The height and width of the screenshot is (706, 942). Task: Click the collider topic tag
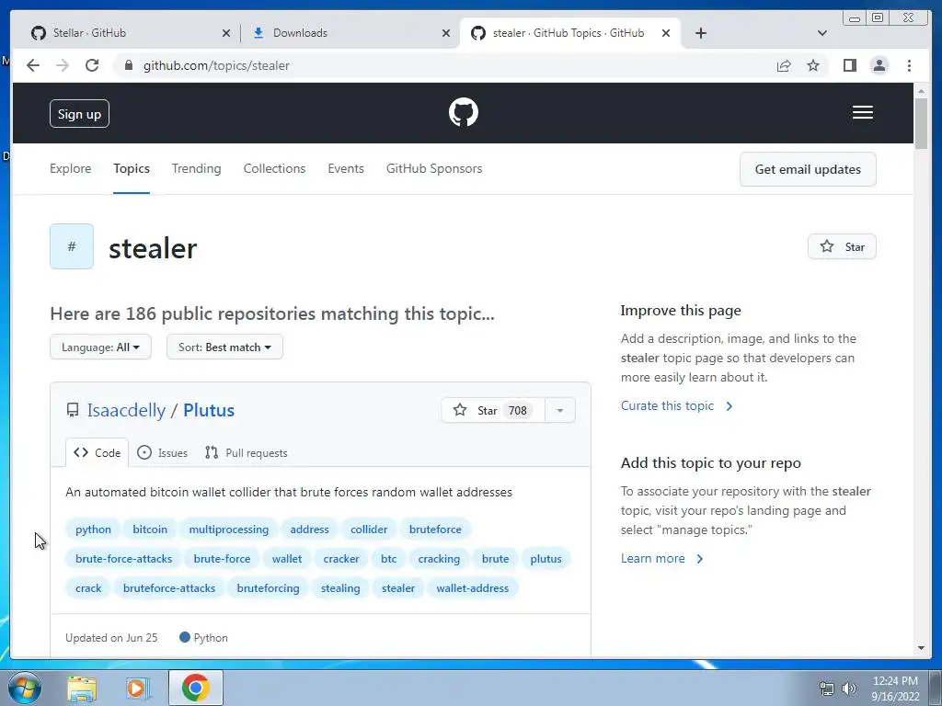[369, 529]
